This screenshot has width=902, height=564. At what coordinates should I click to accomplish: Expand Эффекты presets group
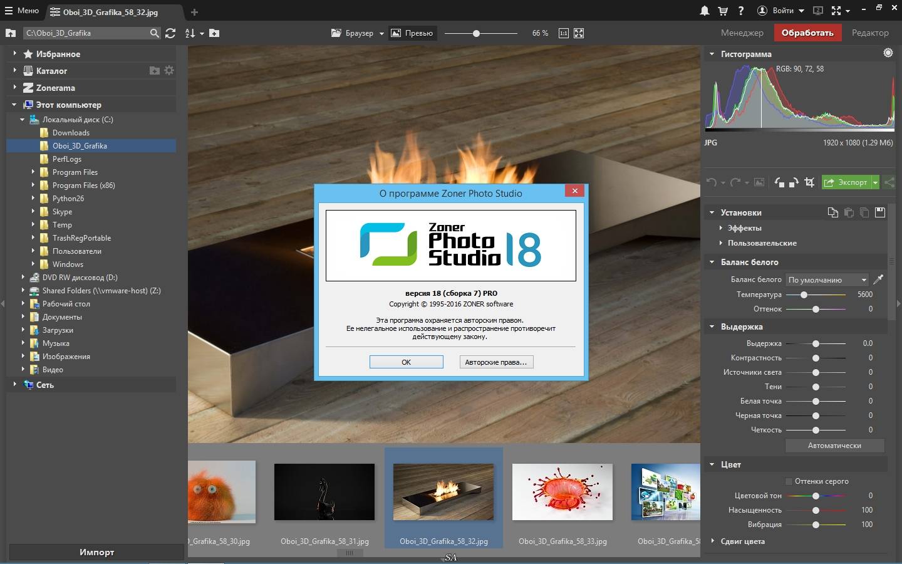[x=720, y=228]
